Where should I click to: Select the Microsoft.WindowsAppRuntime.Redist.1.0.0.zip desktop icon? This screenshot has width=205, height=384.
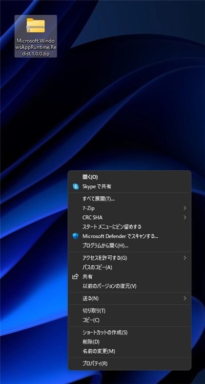pyautogui.click(x=36, y=36)
